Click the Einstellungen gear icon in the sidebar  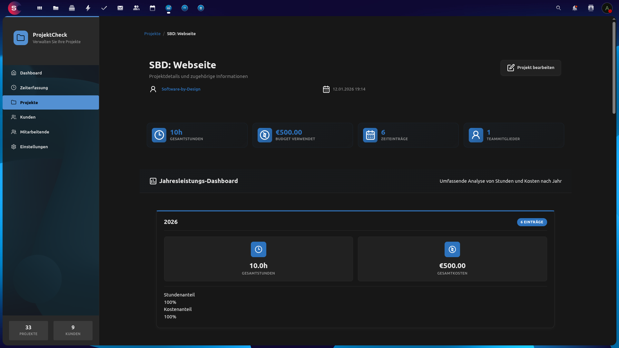tap(14, 147)
